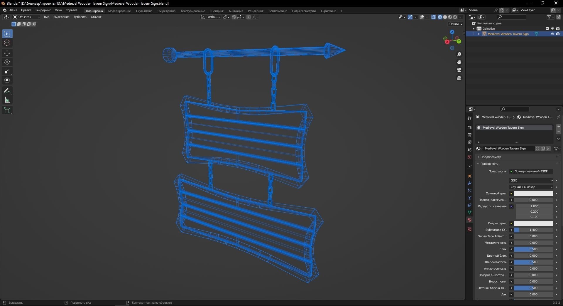Switch to the 'Шейдинг' workspace tab

point(217,11)
